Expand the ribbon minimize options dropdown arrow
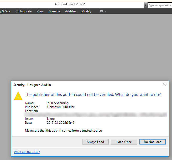 (105, 11)
